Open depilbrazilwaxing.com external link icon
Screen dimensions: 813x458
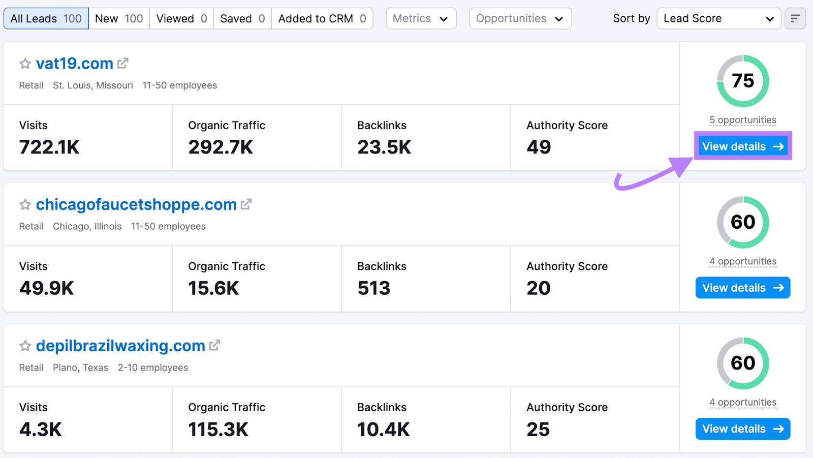(215, 346)
